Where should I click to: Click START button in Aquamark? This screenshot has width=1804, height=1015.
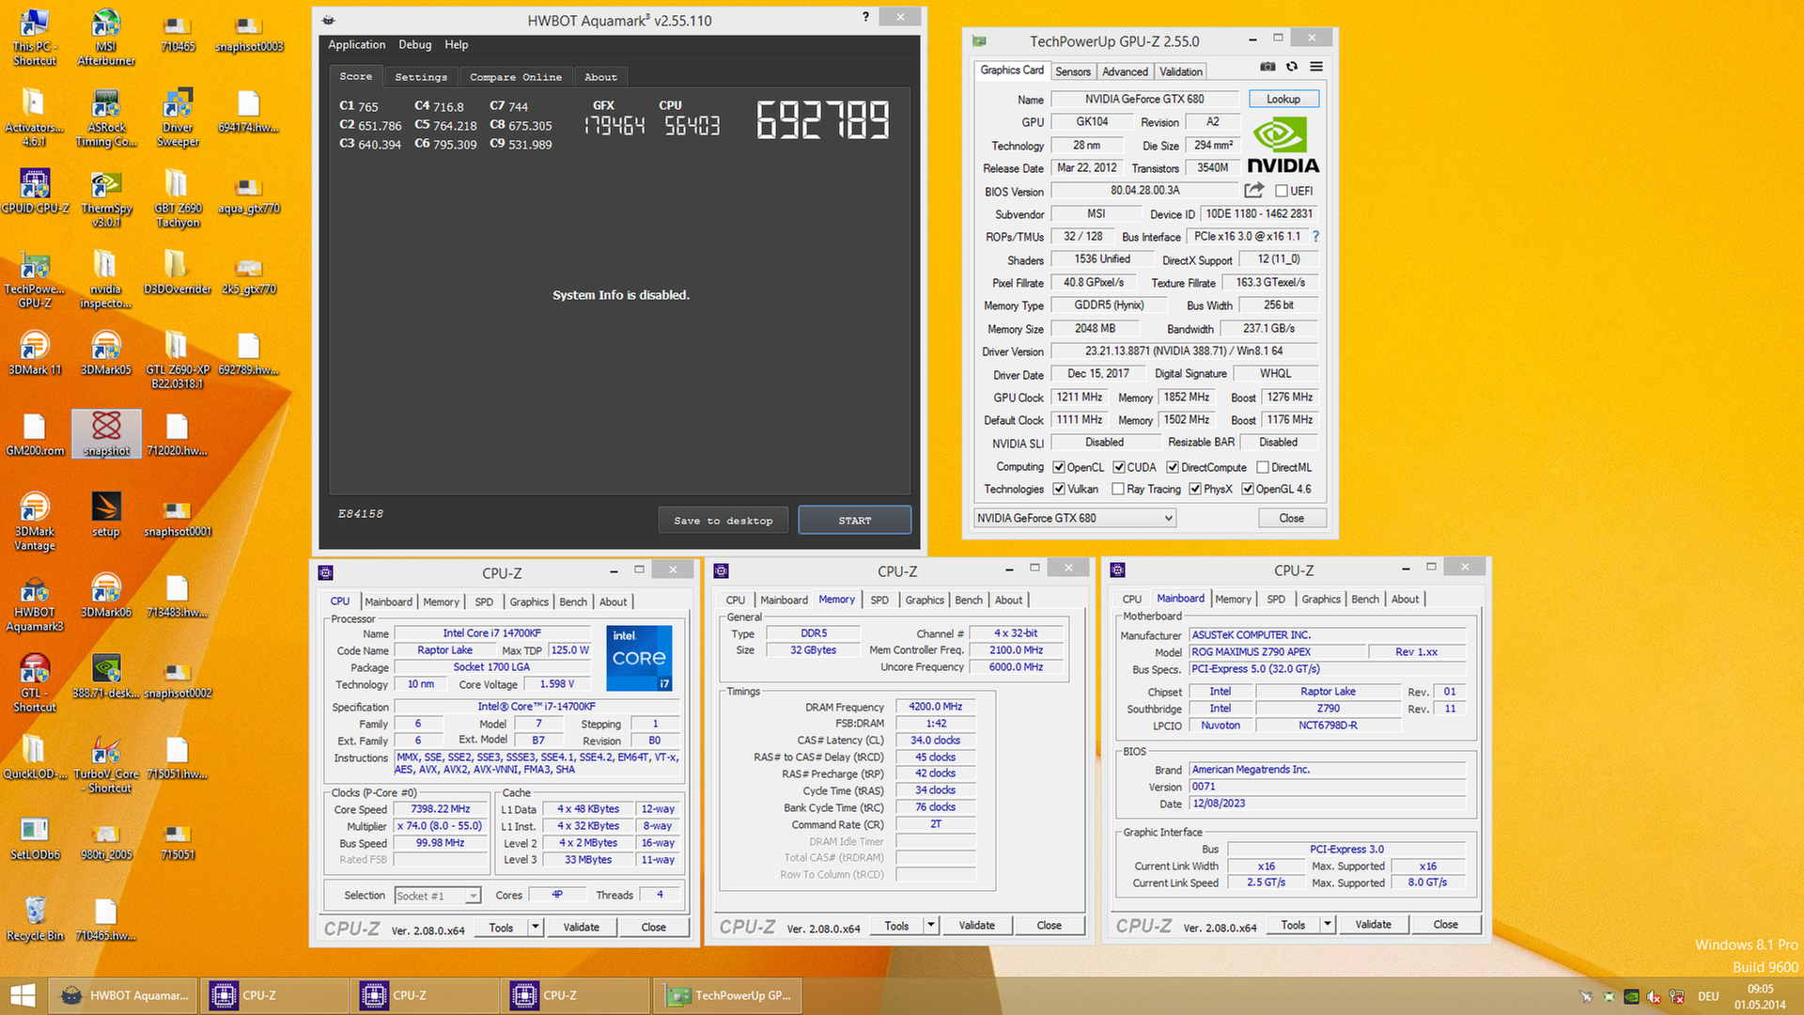point(855,520)
